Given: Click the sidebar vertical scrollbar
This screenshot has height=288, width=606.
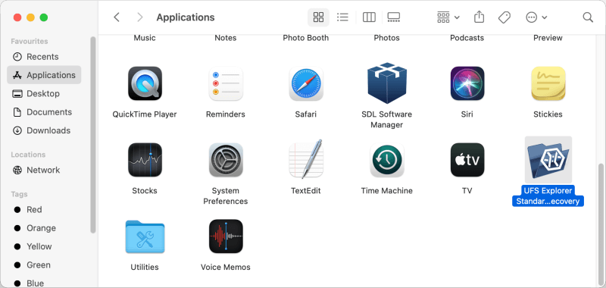Looking at the screenshot, I should click(x=92, y=135).
